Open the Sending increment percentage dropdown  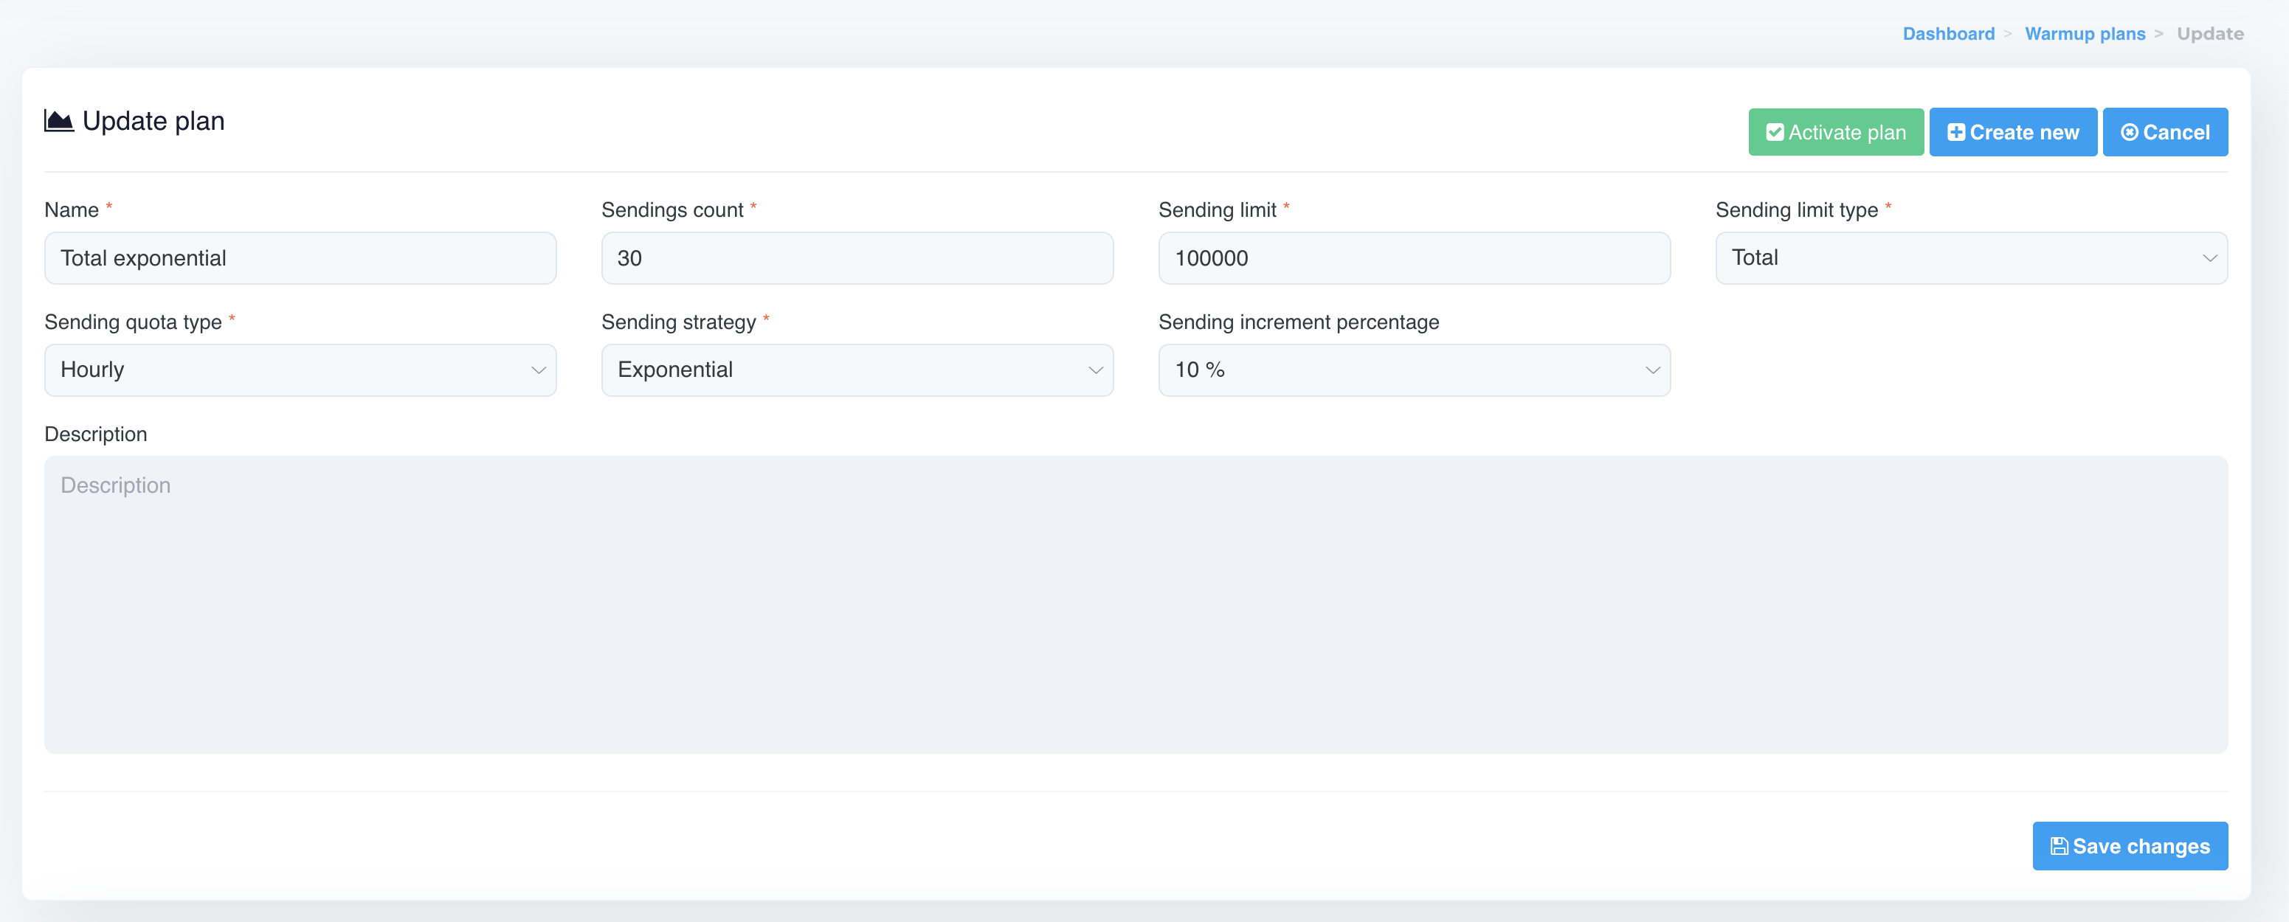click(x=1414, y=370)
